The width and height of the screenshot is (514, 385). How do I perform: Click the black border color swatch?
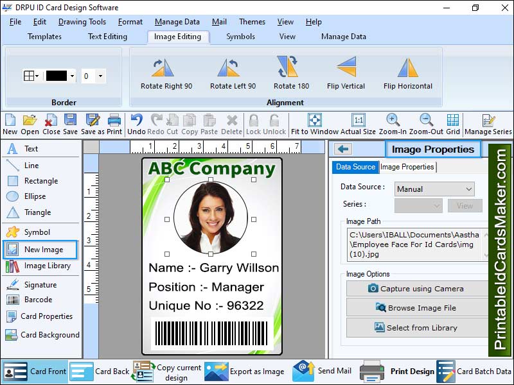point(57,76)
